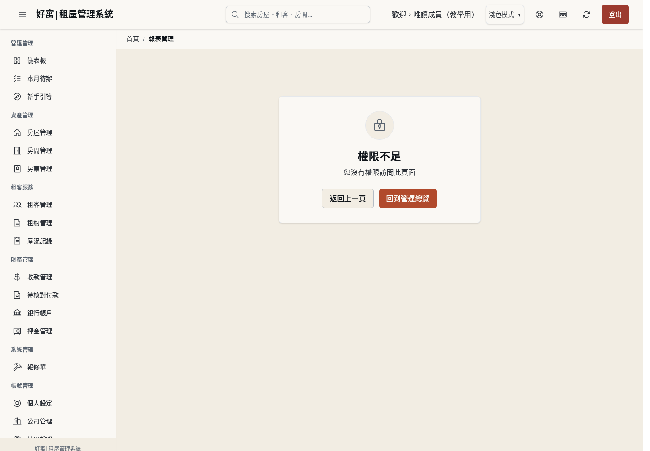This screenshot has height=451, width=650.
Task: Click the 待核對付款 file search icon
Action: (x=17, y=295)
